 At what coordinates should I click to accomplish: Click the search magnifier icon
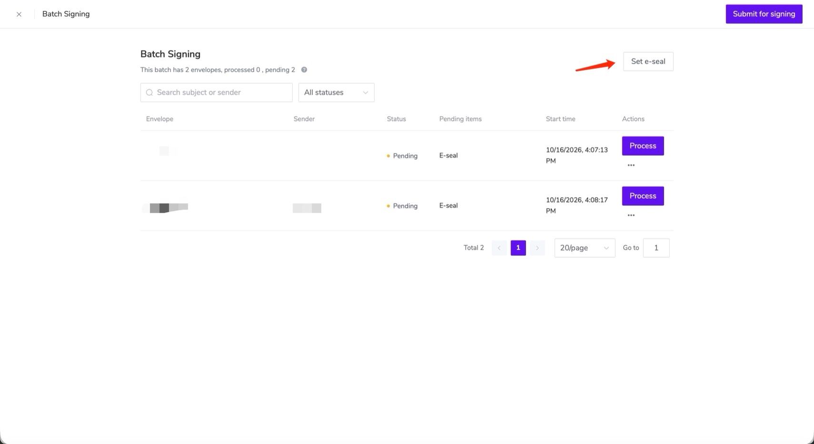pos(149,92)
